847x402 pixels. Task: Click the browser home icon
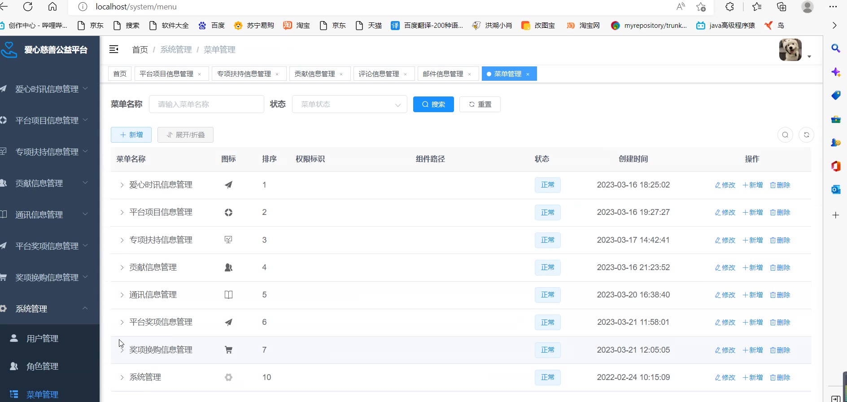pos(52,7)
